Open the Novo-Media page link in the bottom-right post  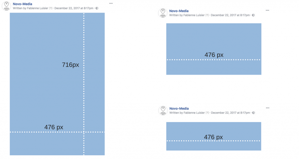click(179, 108)
